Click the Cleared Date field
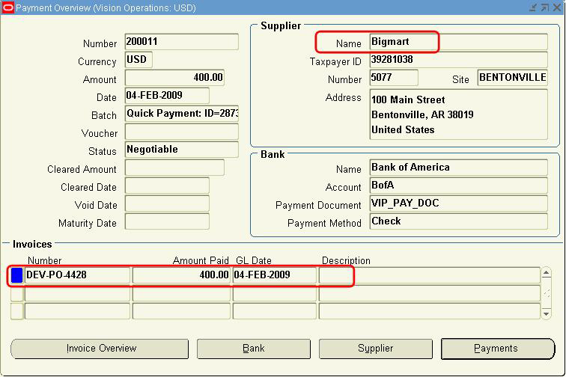This screenshot has width=566, height=377. [x=167, y=186]
